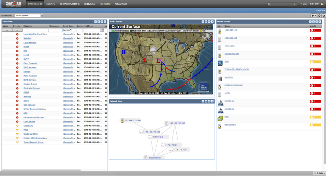Click the Event Class filter field
The width and height of the screenshot is (326, 176).
pyautogui.click(x=69, y=30)
